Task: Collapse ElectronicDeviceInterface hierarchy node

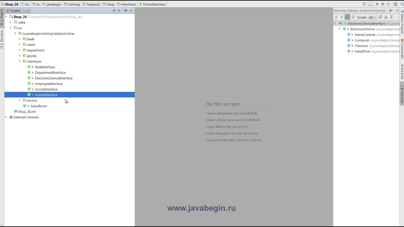Action: click(335, 23)
